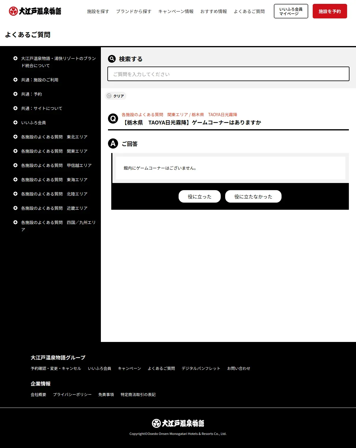Expand plus icon for 近畿エリア questions
Image resolution: width=356 pixels, height=448 pixels.
[x=15, y=208]
